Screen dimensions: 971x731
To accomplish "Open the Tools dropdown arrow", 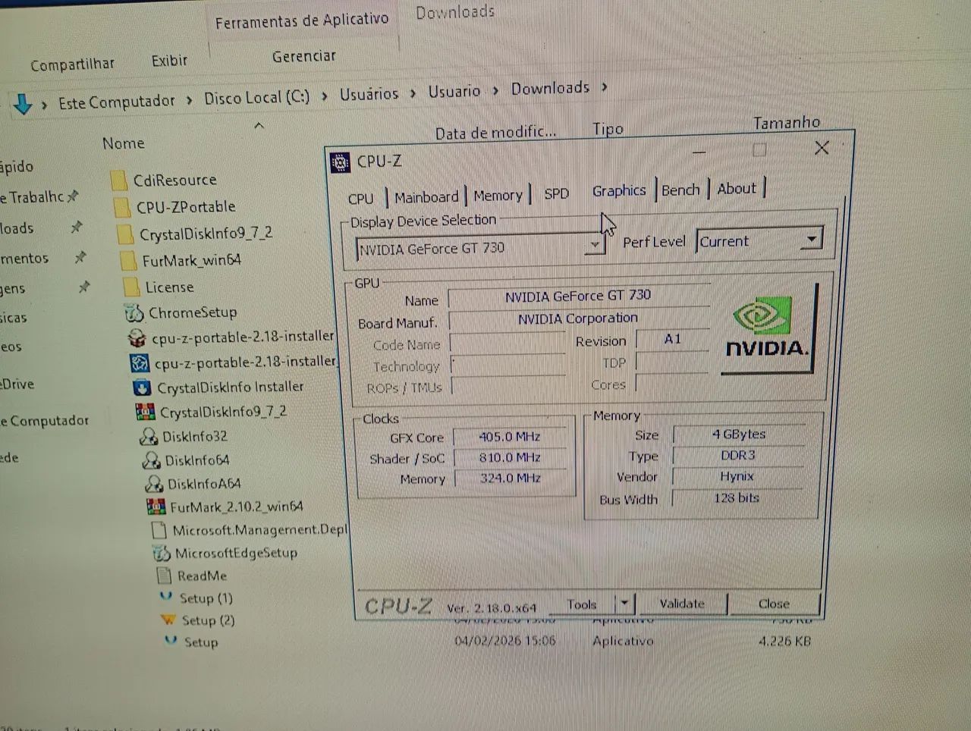I will 624,603.
